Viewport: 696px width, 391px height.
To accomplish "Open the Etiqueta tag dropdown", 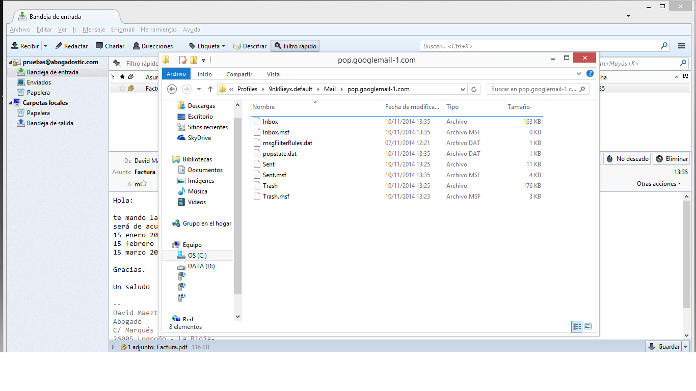I will pyautogui.click(x=207, y=46).
